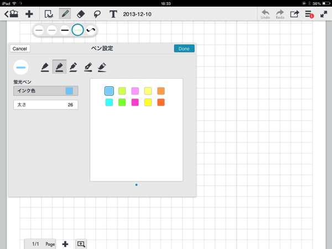Go back to the notes library
The width and height of the screenshot is (332, 249).
click(x=11, y=14)
